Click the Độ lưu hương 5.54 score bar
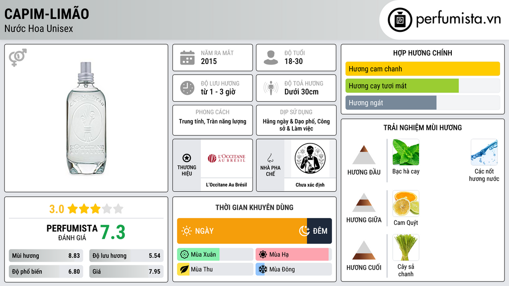Screen dimensions: 509x286 [126, 256]
